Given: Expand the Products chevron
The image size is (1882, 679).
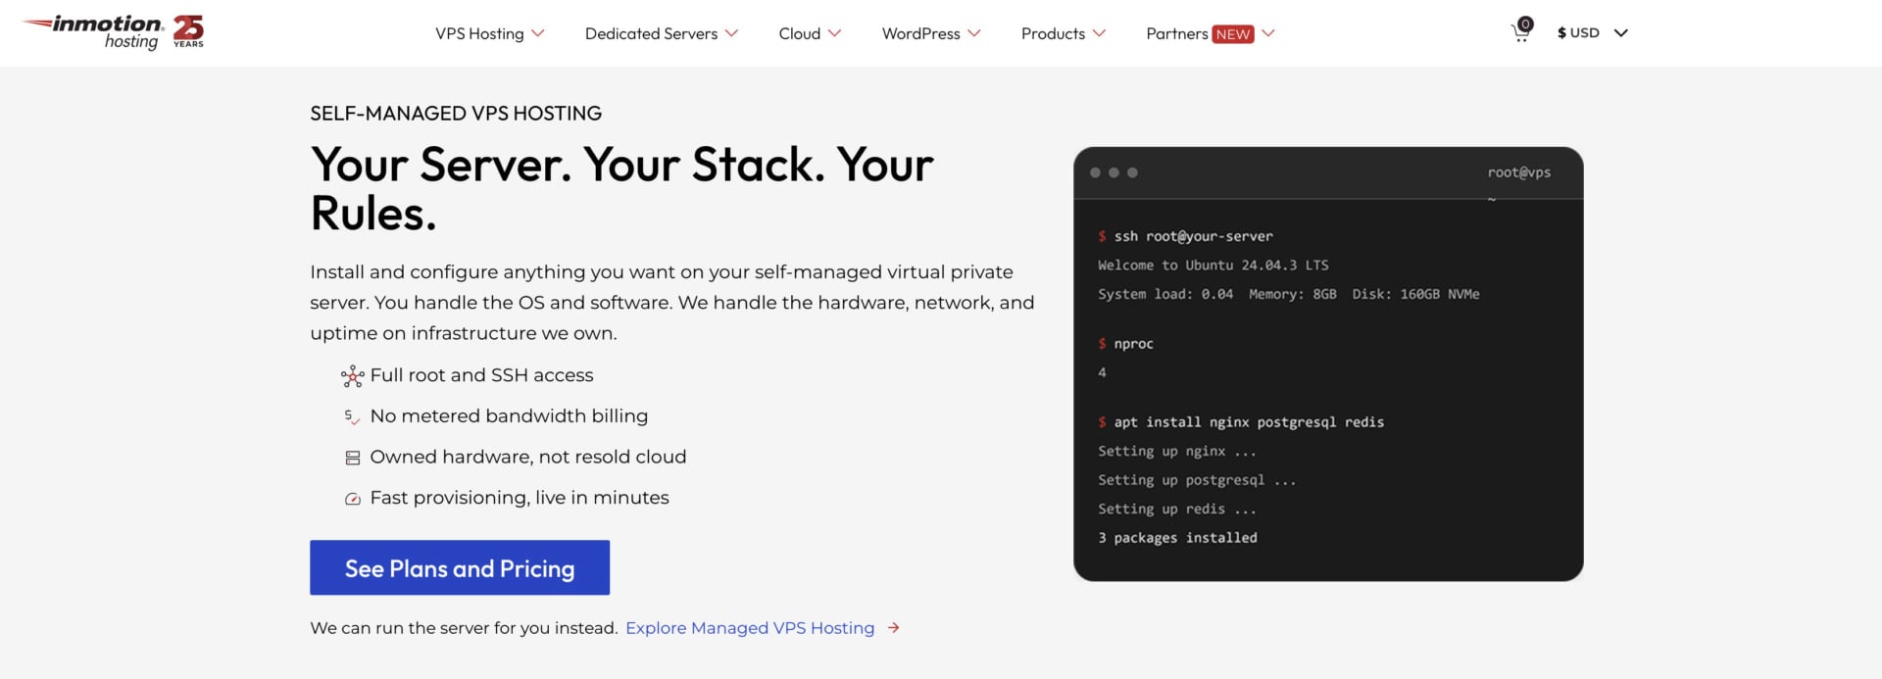Looking at the screenshot, I should [x=1099, y=33].
